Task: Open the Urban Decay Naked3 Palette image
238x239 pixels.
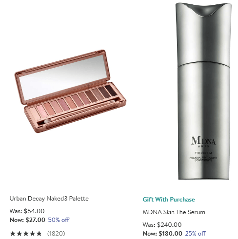Action: (x=70, y=91)
